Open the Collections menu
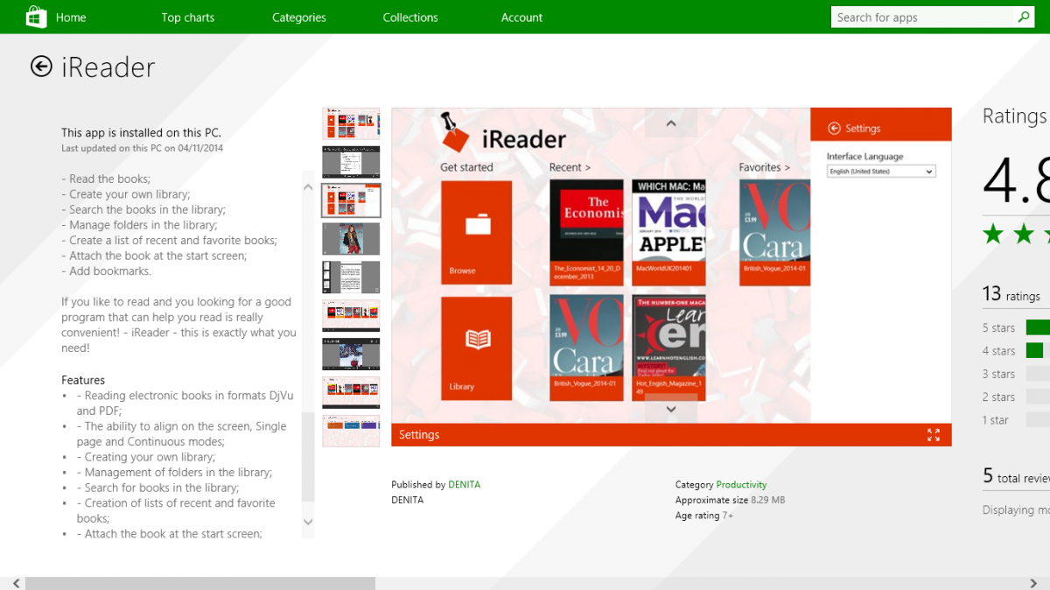Screen dimensions: 1050x590 [x=410, y=17]
